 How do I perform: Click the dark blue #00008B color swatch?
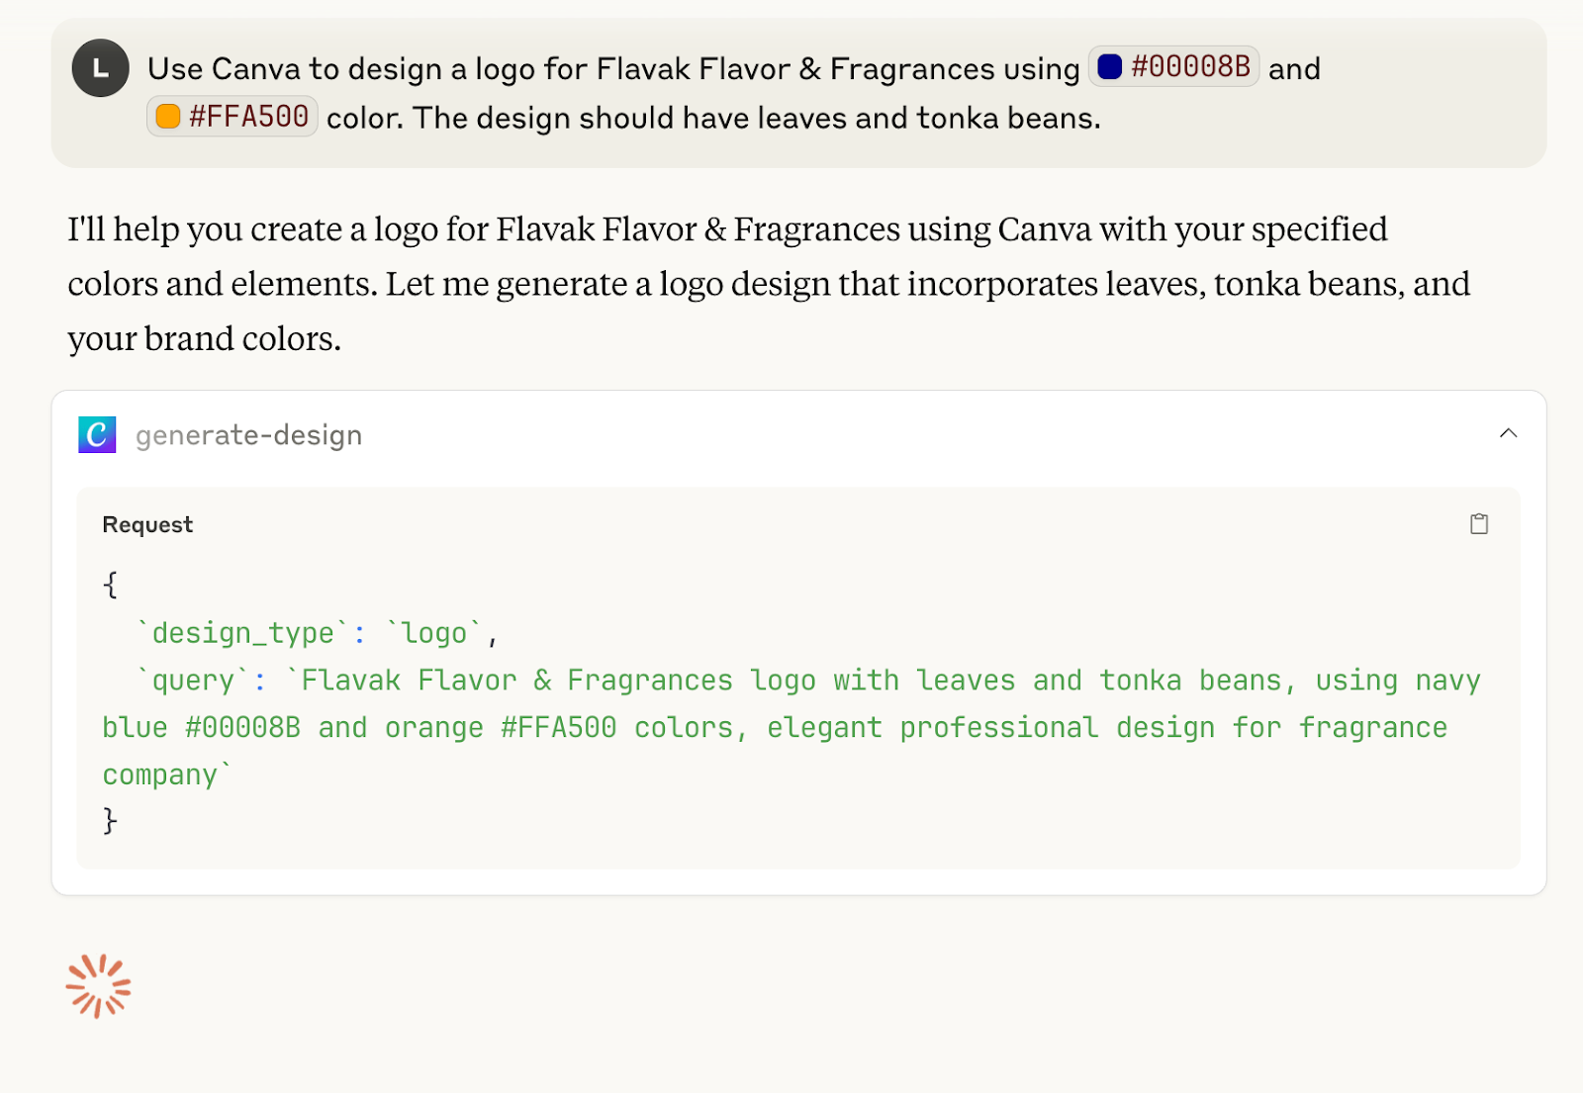click(1110, 66)
